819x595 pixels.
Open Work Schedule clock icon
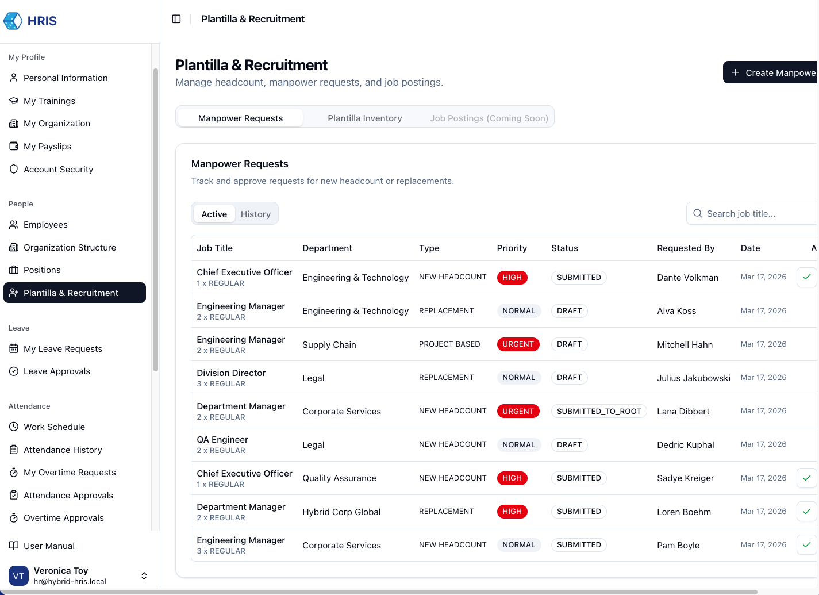tap(14, 427)
